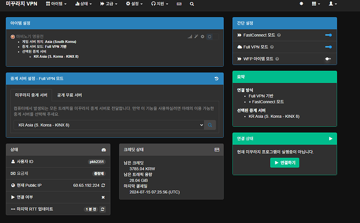
Task: Click the + FastConnect 모드 summary entry
Action: [266, 102]
